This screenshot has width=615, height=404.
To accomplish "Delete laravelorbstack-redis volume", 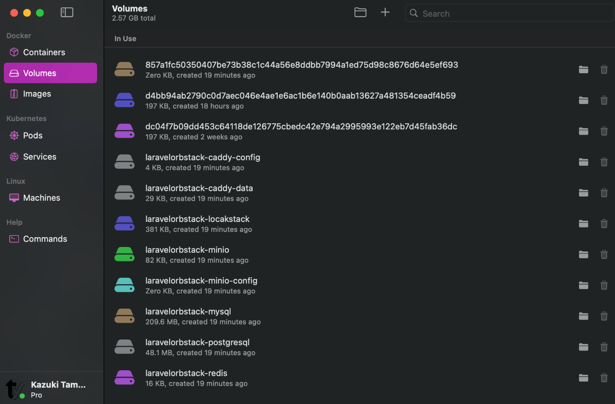I will click(604, 378).
